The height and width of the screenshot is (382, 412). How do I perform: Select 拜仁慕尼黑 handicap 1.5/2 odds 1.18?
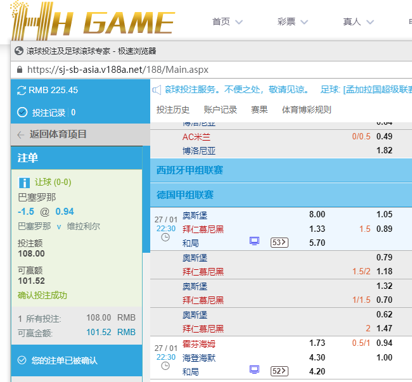coord(384,271)
